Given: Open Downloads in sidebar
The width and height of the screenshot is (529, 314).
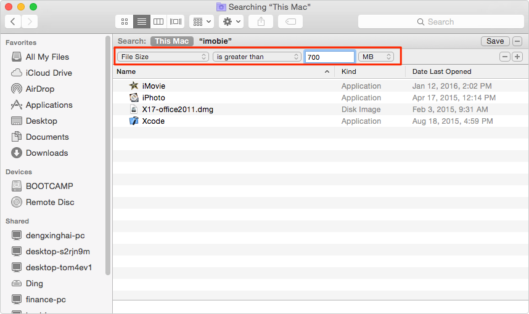Looking at the screenshot, I should (47, 153).
